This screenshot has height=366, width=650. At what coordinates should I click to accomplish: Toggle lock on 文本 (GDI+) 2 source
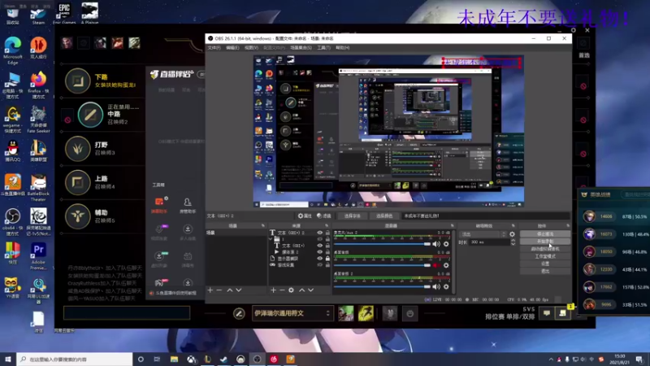[327, 233]
